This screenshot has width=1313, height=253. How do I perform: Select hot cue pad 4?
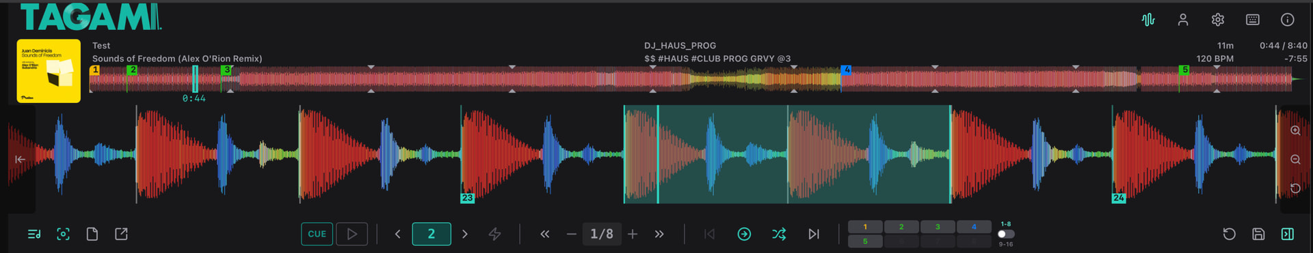(974, 226)
